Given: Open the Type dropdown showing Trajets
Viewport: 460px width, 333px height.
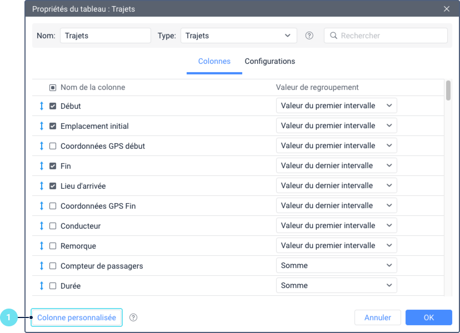Looking at the screenshot, I should 238,36.
